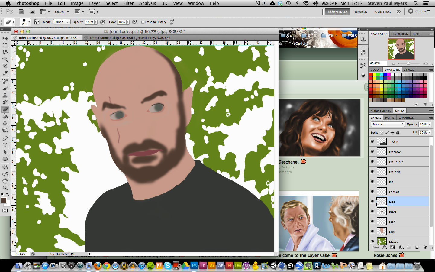
Task: Click the Essentials workspace button
Action: [x=337, y=12]
